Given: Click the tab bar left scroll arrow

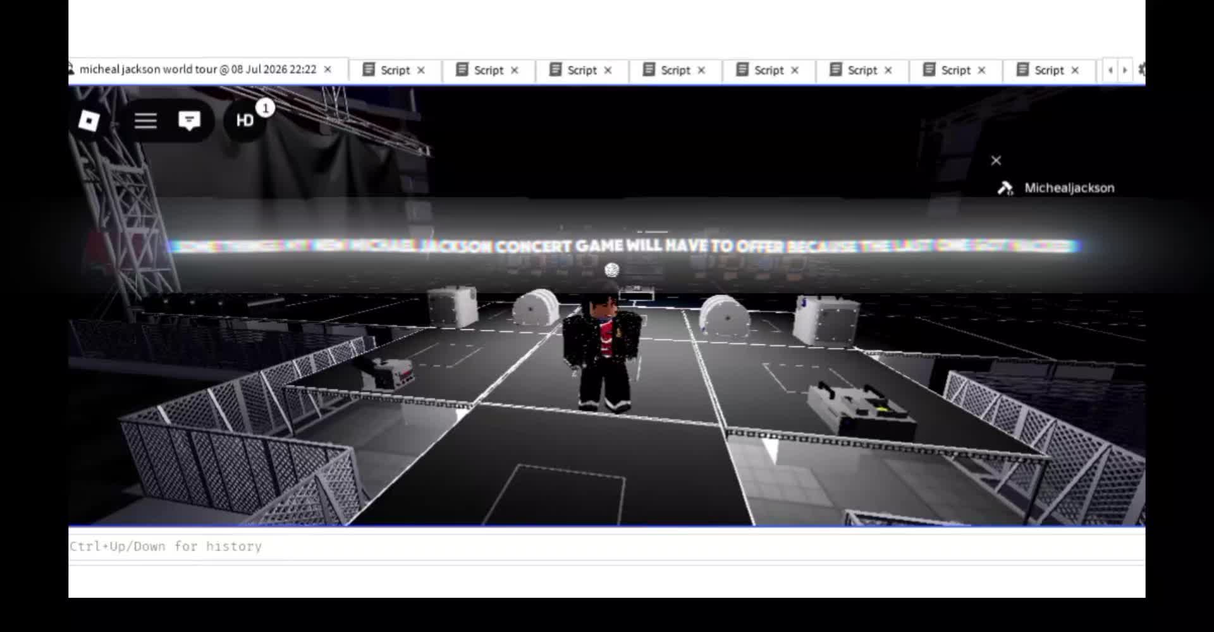Looking at the screenshot, I should click(x=1110, y=70).
